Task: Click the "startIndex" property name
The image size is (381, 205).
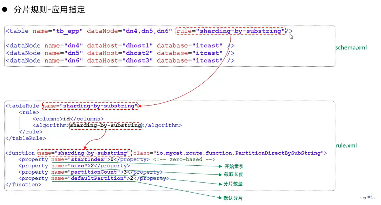Action: pyautogui.click(x=87, y=159)
